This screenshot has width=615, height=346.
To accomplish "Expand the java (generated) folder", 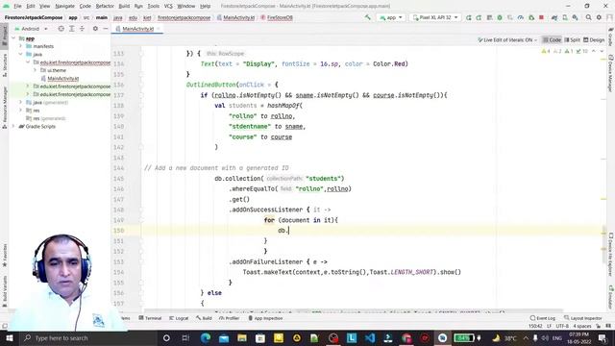I will [21, 103].
